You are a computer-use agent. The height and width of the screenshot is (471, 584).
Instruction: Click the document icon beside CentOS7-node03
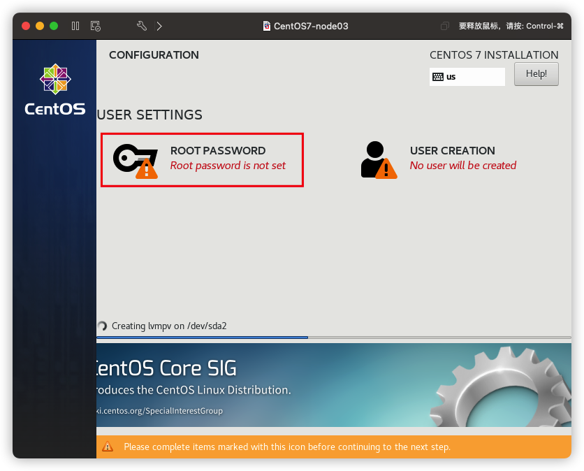click(x=267, y=26)
